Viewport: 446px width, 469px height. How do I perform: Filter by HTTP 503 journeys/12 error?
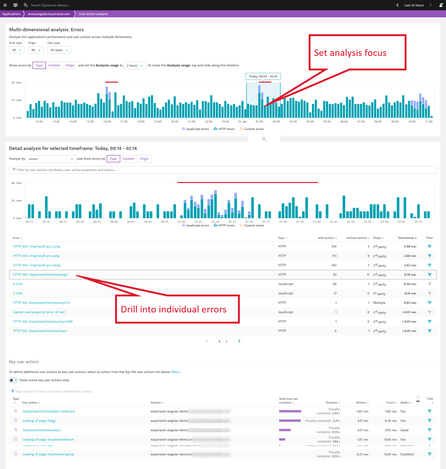[429, 303]
